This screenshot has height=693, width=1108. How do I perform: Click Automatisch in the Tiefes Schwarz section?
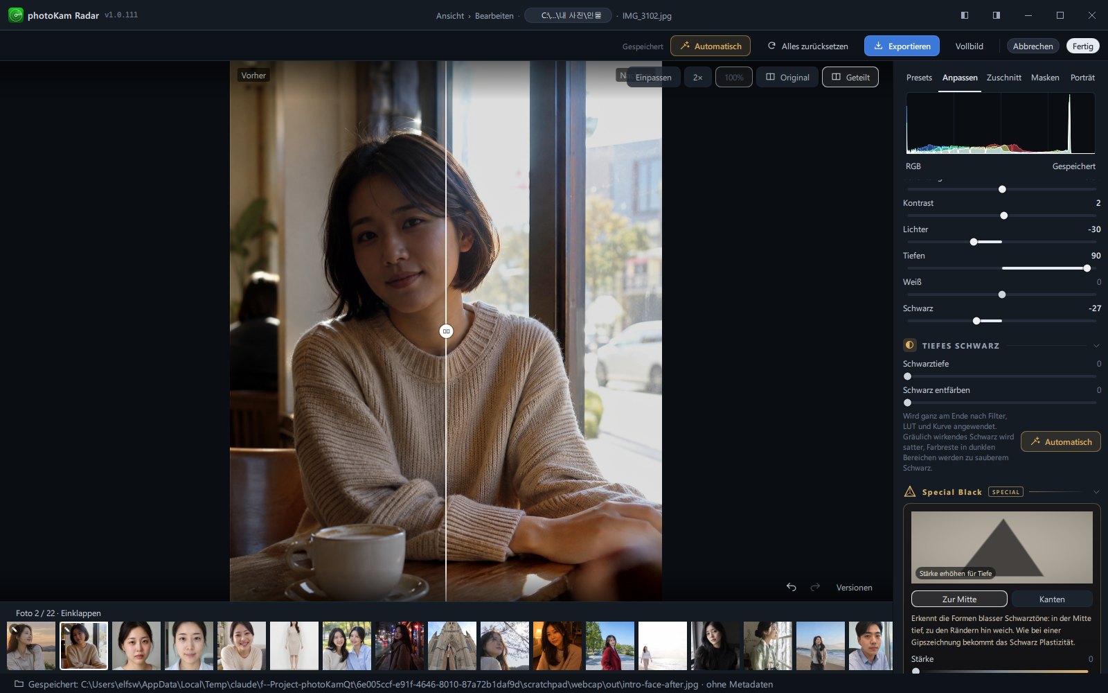click(x=1061, y=441)
